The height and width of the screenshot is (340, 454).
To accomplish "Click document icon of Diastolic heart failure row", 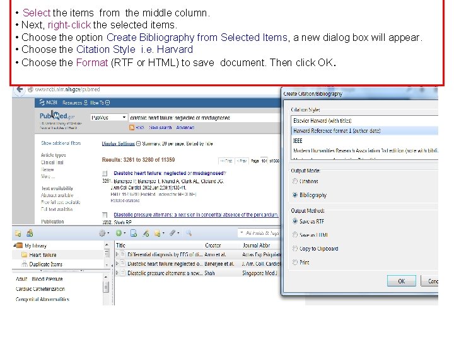I will tap(123, 264).
